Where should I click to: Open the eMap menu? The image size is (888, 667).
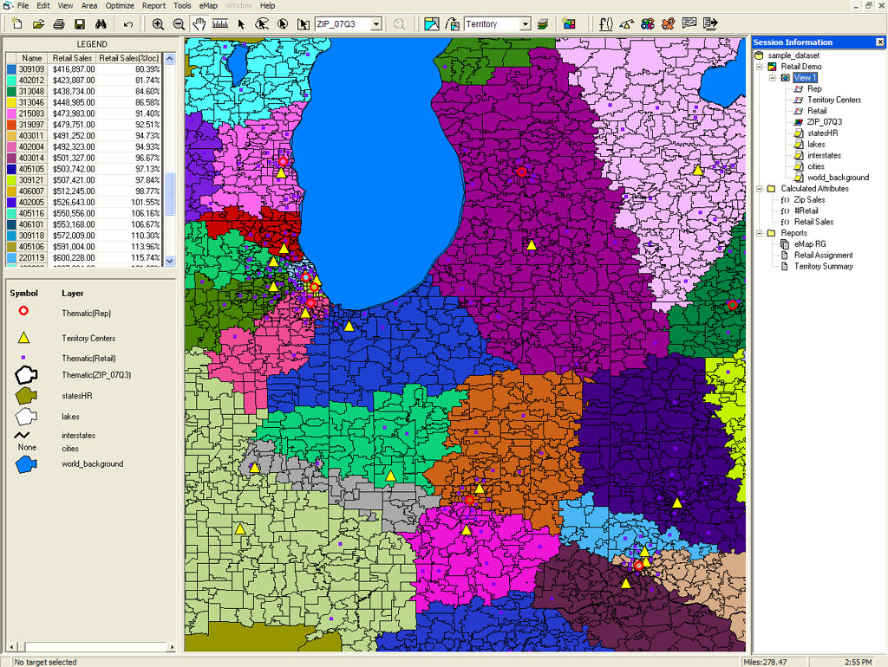[208, 5]
